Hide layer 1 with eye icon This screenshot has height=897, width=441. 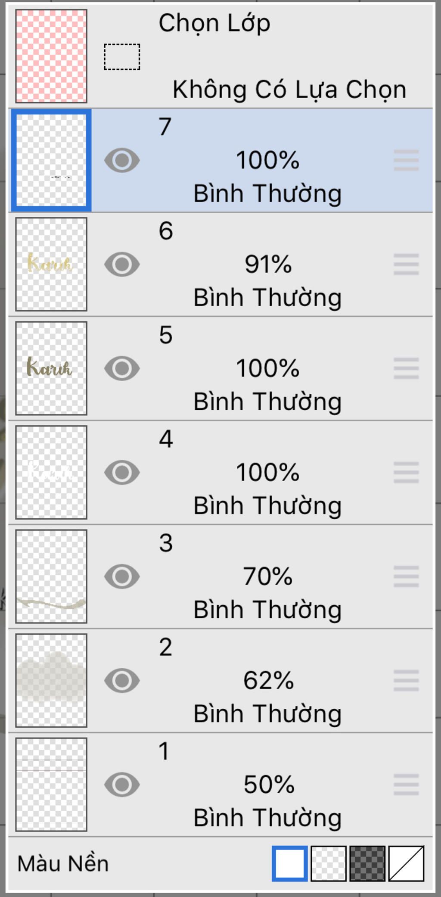point(122,785)
